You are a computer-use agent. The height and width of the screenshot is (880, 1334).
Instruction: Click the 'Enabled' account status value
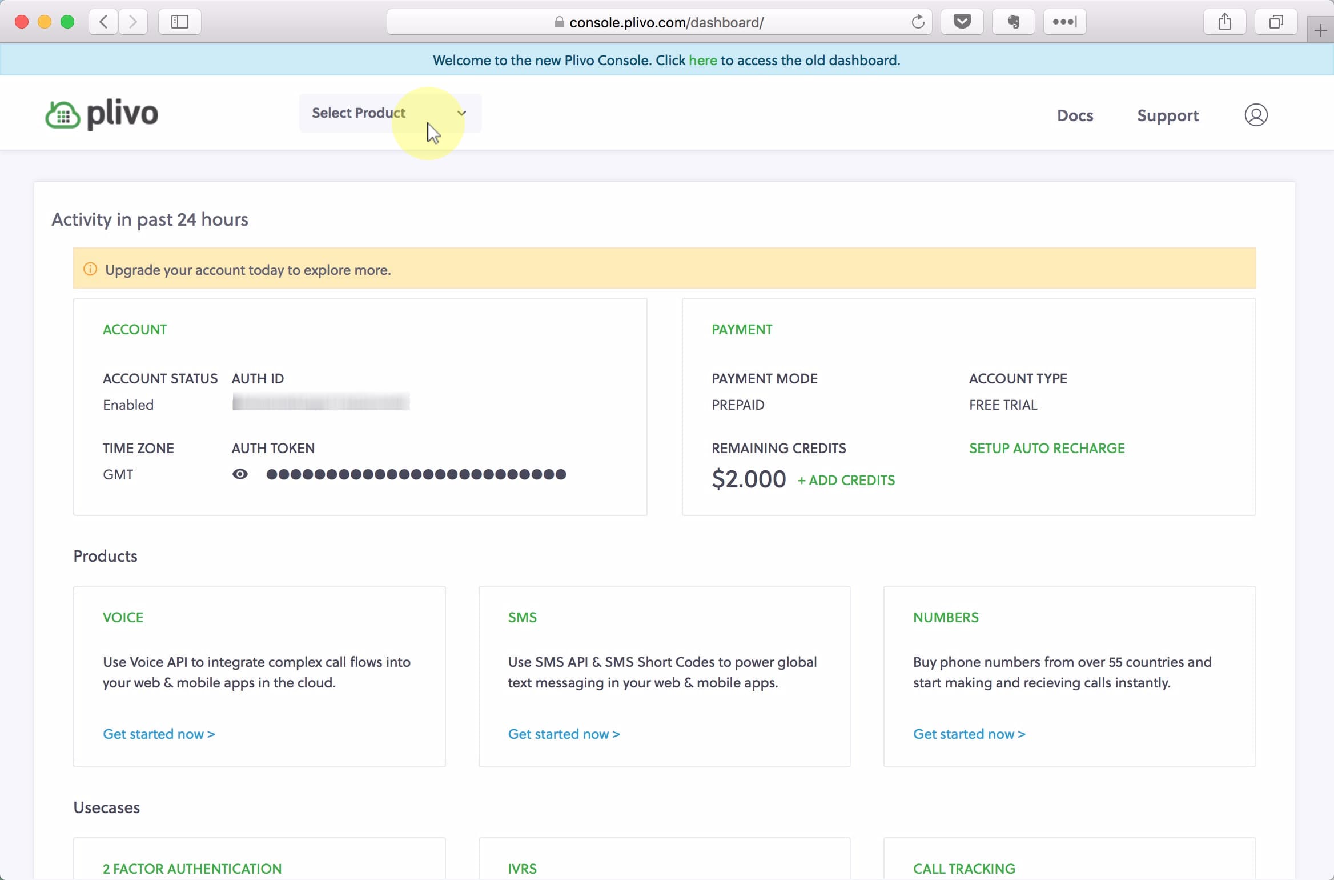point(128,405)
